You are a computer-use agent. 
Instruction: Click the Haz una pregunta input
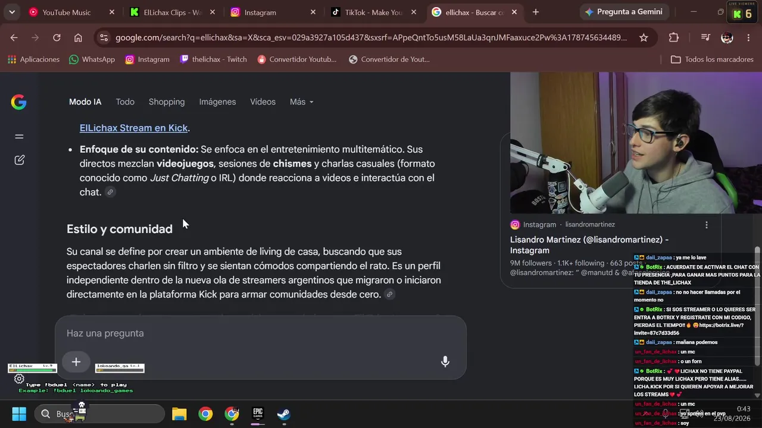pyautogui.click(x=260, y=333)
